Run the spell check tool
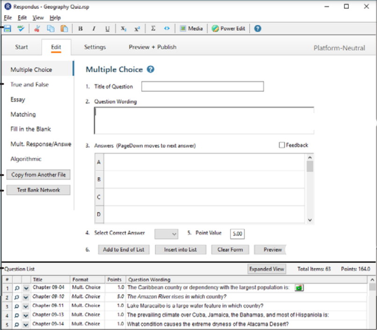Screen dimensions: 377x330 (21, 29)
